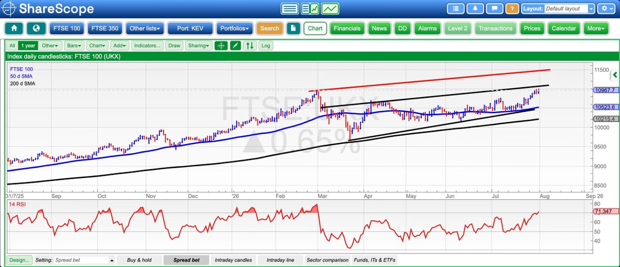Open the Level 2 tab
The width and height of the screenshot is (620, 267).
[458, 28]
